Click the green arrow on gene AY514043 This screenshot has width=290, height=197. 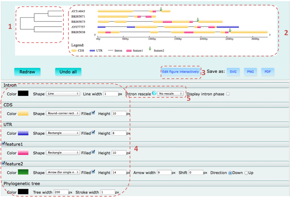pyautogui.click(x=161, y=9)
